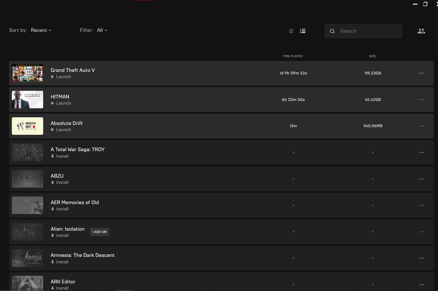Install Alien: Isolation

60,235
